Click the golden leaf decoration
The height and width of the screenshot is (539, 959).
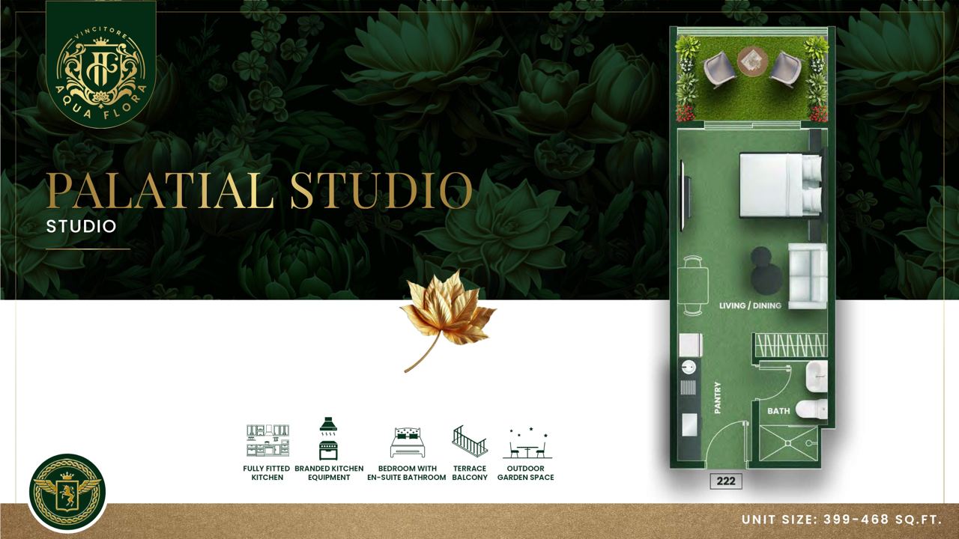pyautogui.click(x=445, y=318)
